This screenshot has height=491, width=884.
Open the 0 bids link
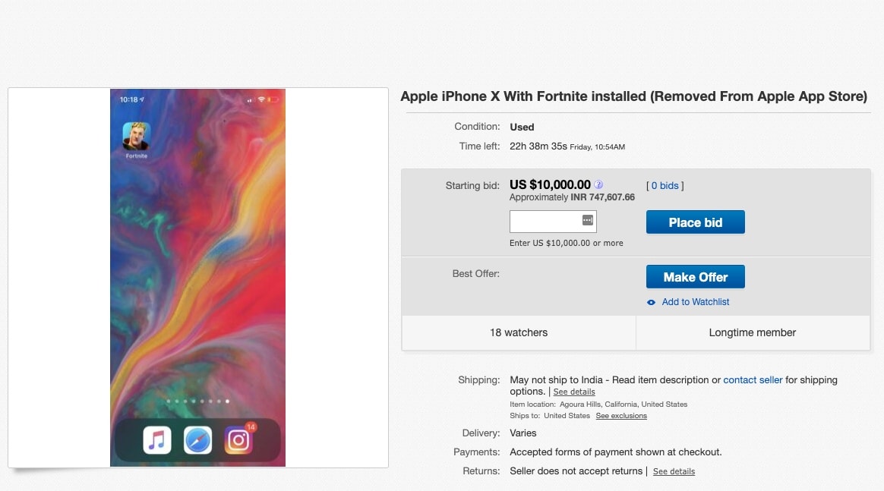[x=665, y=186]
